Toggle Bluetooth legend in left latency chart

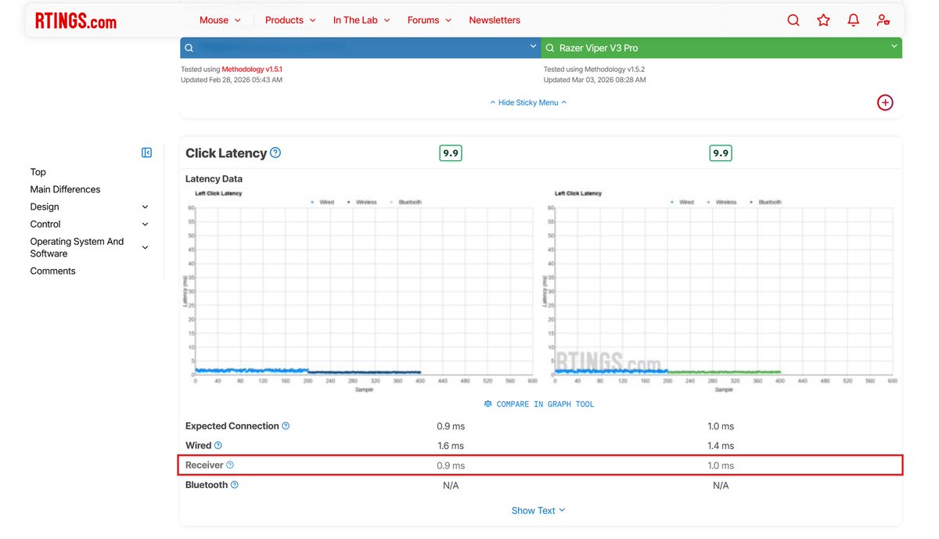pyautogui.click(x=405, y=202)
